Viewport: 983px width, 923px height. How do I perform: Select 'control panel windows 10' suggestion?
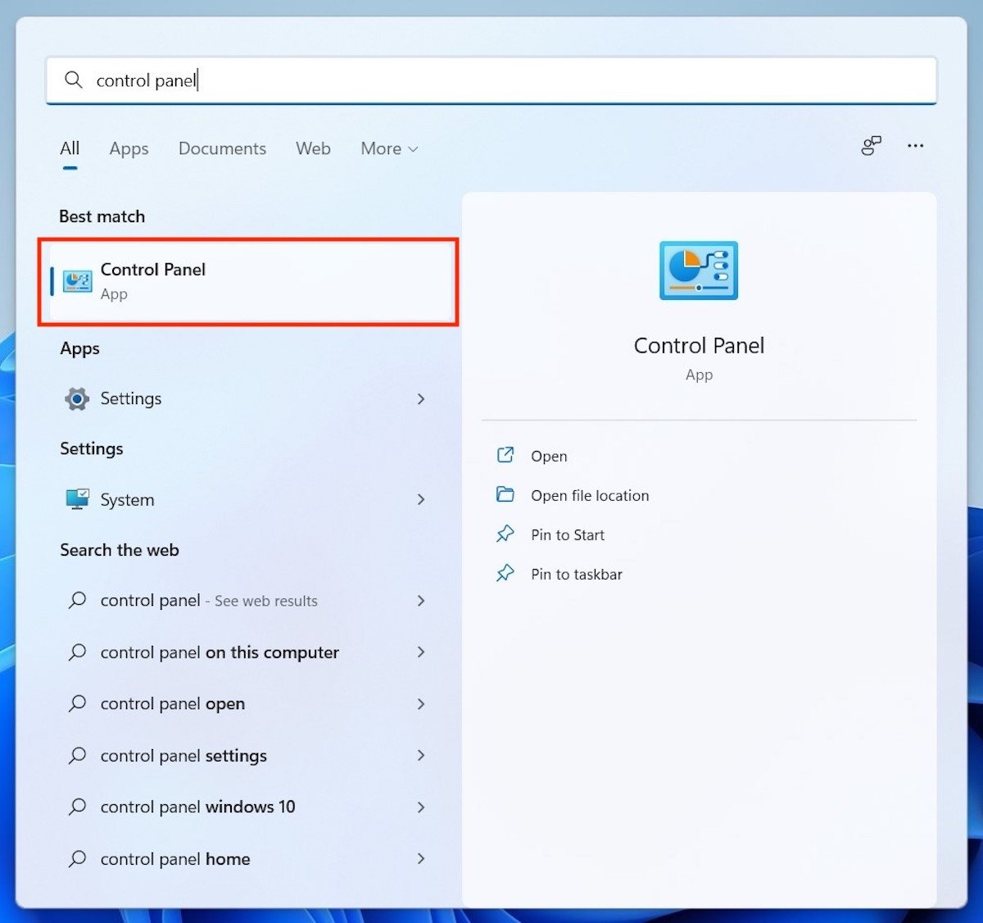(197, 807)
